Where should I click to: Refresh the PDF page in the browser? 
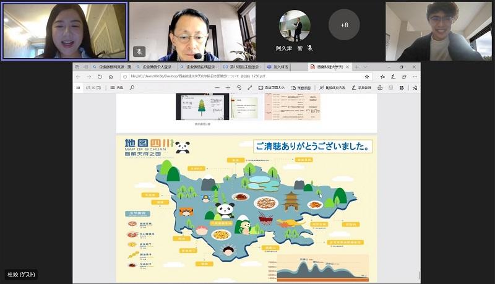click(100, 77)
